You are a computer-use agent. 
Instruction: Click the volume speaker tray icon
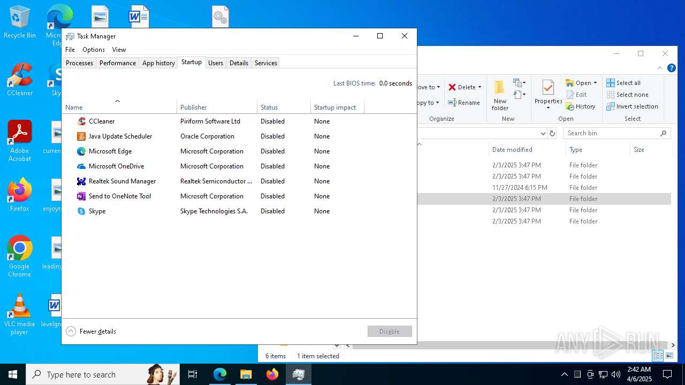pos(616,374)
